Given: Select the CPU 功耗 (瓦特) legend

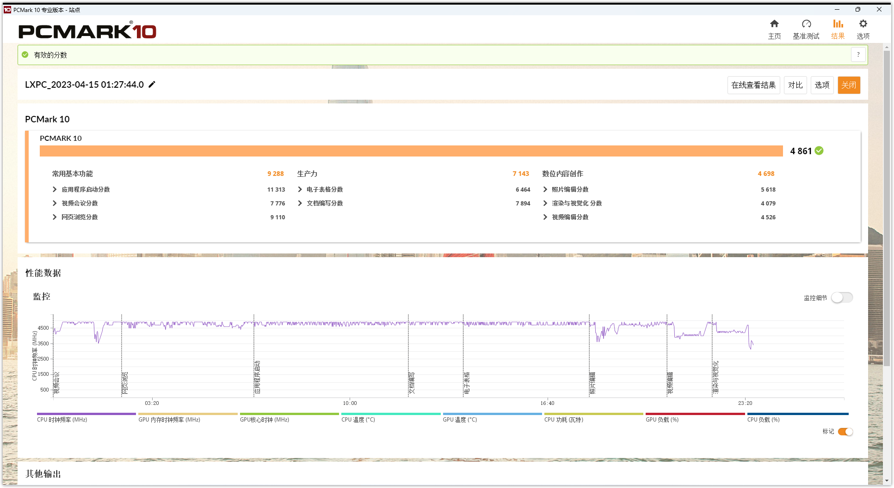Looking at the screenshot, I should 593,418.
